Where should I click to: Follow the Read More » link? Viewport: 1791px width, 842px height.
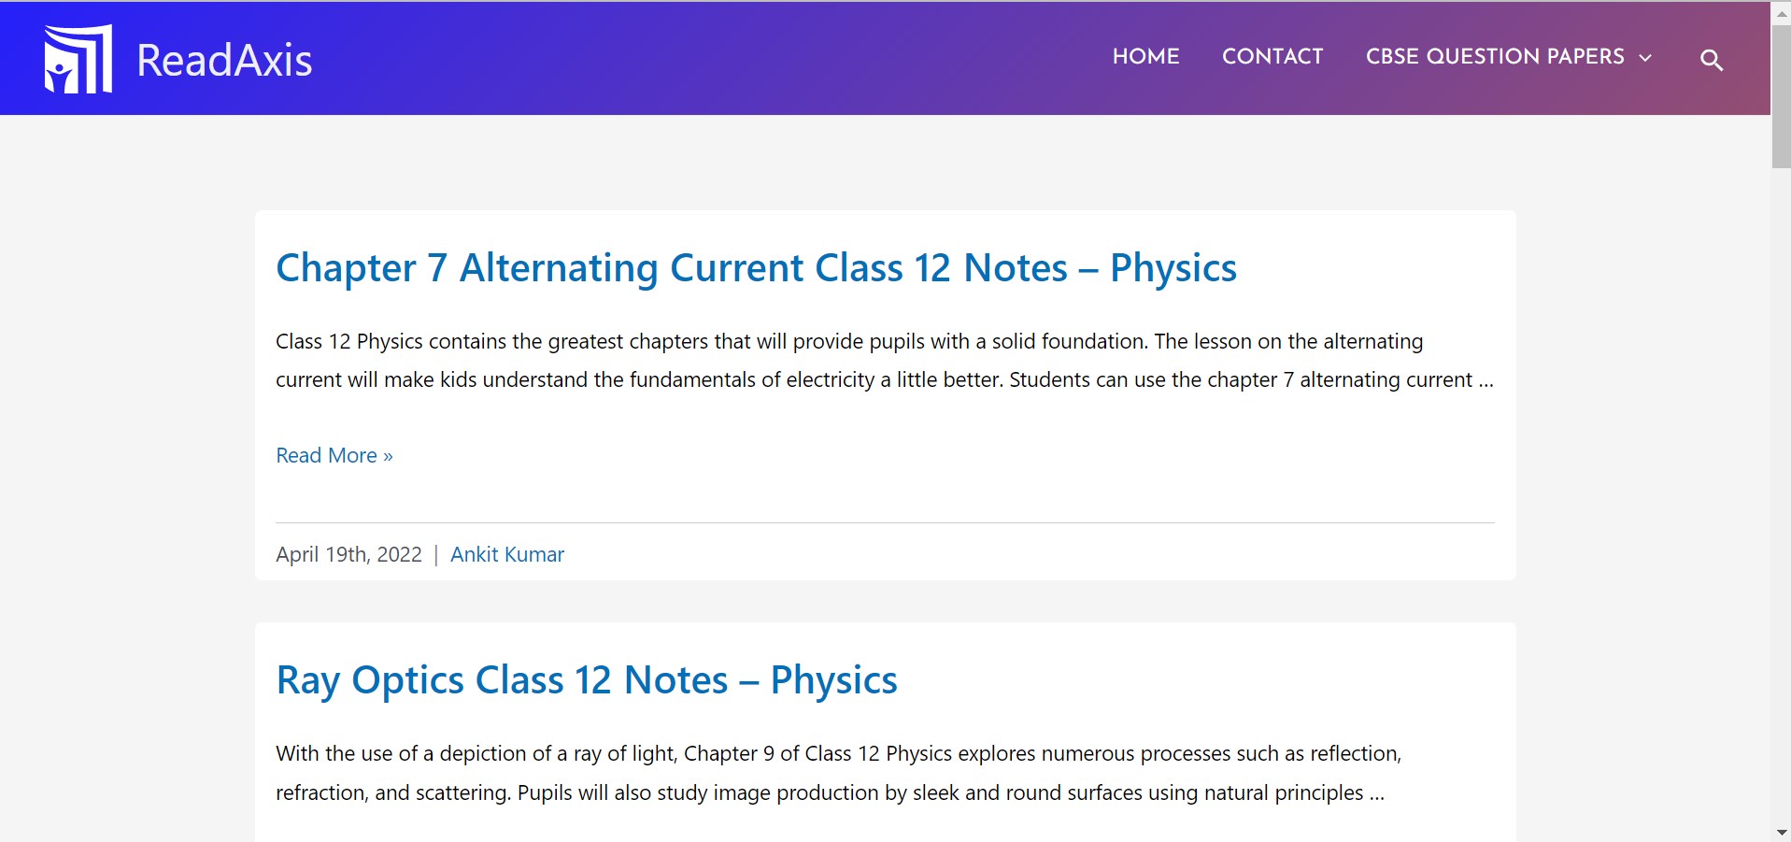click(x=334, y=455)
